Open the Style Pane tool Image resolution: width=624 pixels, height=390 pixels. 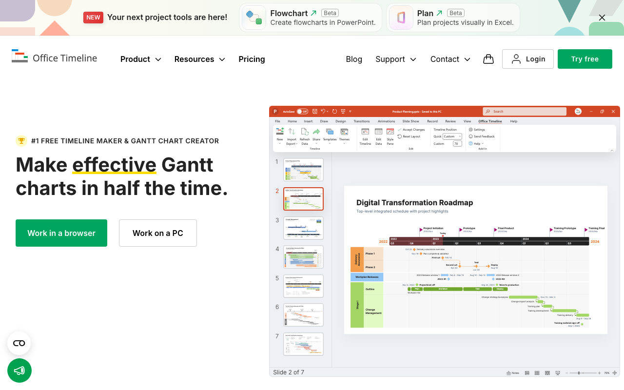coord(390,132)
